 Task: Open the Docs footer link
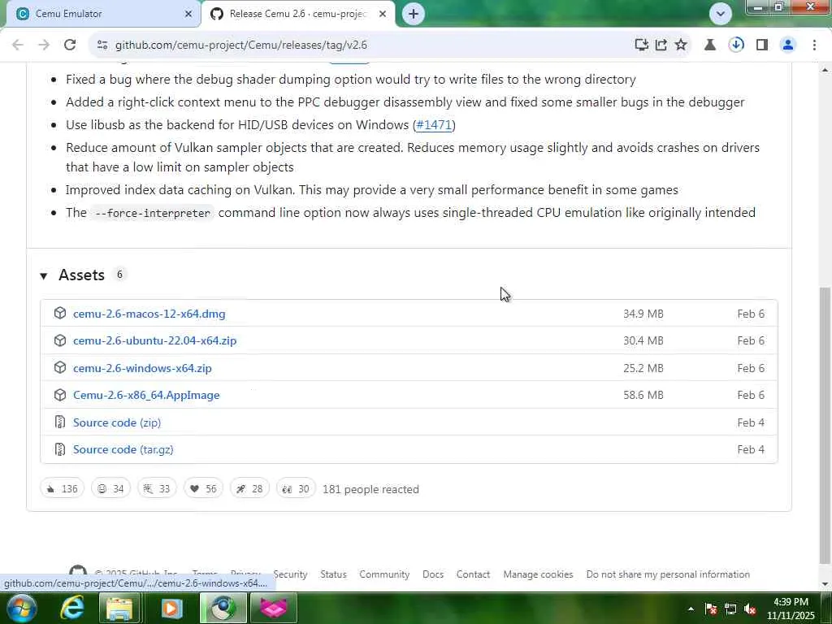(433, 574)
